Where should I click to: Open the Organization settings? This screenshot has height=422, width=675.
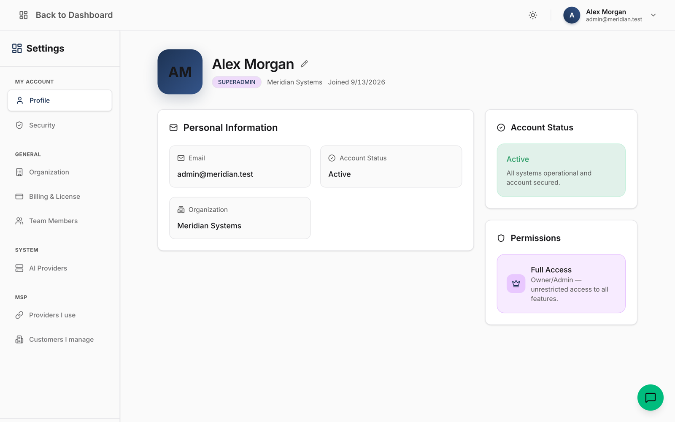click(x=60, y=172)
